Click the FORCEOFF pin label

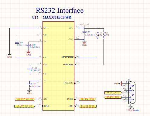coord(68,57)
